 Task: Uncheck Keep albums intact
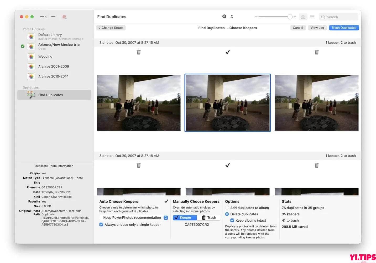pos(232,220)
